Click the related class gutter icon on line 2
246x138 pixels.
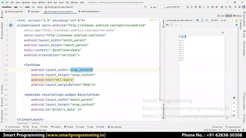11,25
